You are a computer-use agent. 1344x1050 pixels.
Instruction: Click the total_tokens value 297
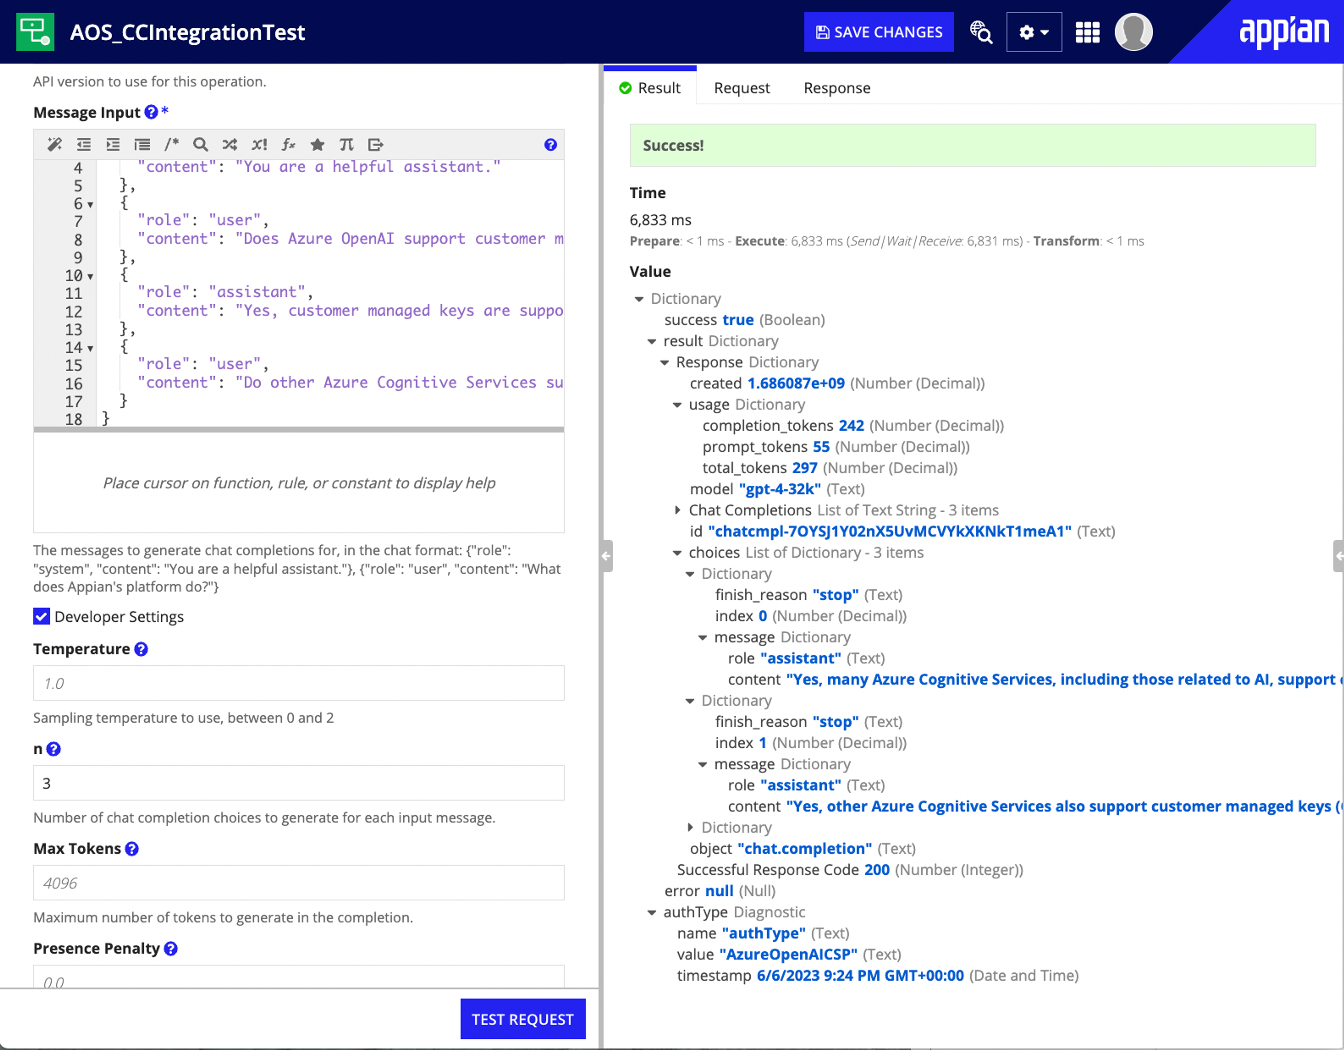(x=805, y=468)
